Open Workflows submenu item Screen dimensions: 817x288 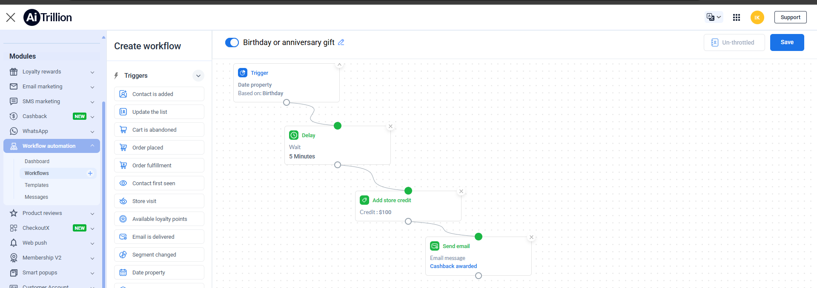37,173
